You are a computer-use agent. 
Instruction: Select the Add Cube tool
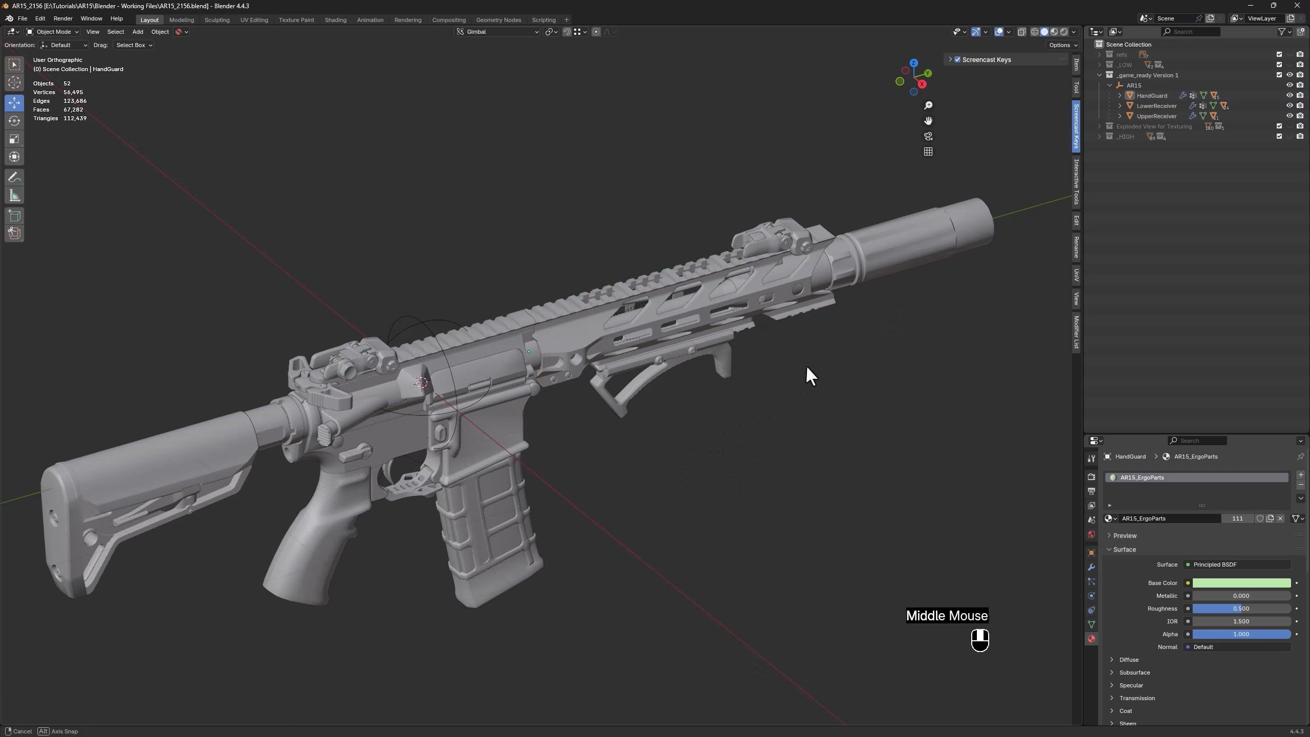[14, 215]
